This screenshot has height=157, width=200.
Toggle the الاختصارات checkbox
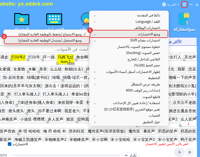(x=9, y=144)
